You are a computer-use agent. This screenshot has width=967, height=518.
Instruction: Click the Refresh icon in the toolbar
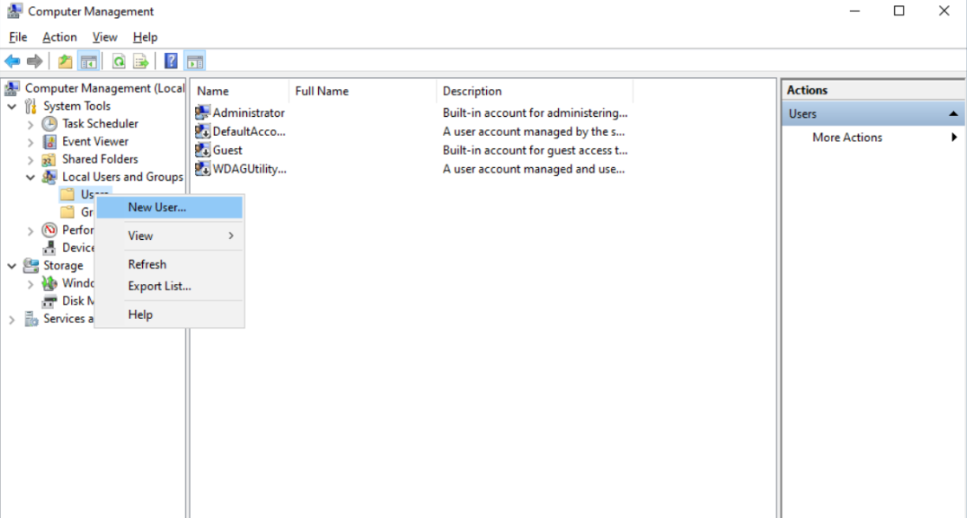tap(120, 61)
